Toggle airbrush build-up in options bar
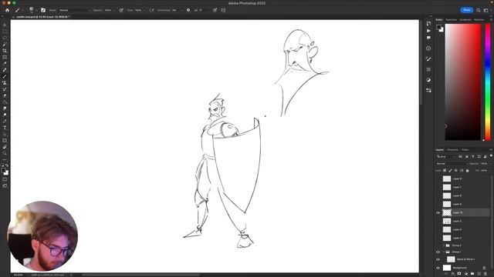 pyautogui.click(x=151, y=10)
